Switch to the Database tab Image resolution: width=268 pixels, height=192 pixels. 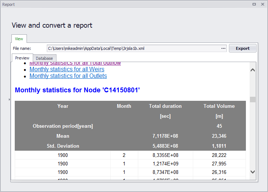(44, 58)
